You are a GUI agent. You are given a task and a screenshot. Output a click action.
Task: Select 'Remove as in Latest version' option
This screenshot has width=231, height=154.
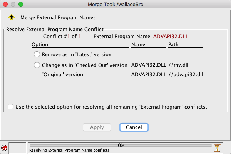pos(37,54)
